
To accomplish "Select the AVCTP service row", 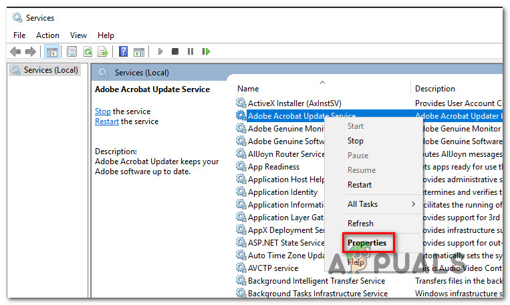I will point(273,268).
